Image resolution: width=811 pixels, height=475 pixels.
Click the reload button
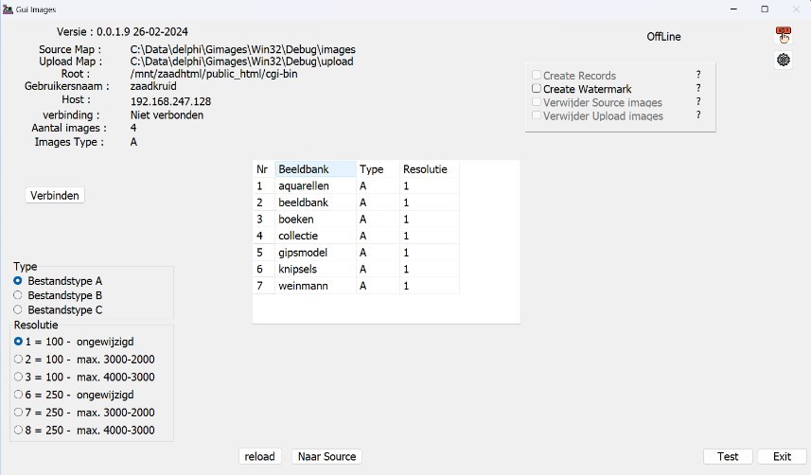pos(259,456)
